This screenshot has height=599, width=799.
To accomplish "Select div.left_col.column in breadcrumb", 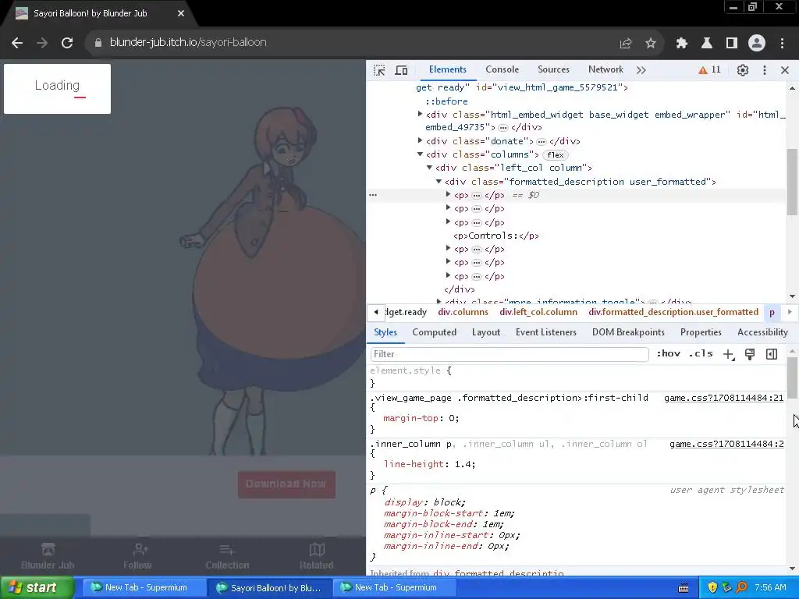I will (x=538, y=312).
